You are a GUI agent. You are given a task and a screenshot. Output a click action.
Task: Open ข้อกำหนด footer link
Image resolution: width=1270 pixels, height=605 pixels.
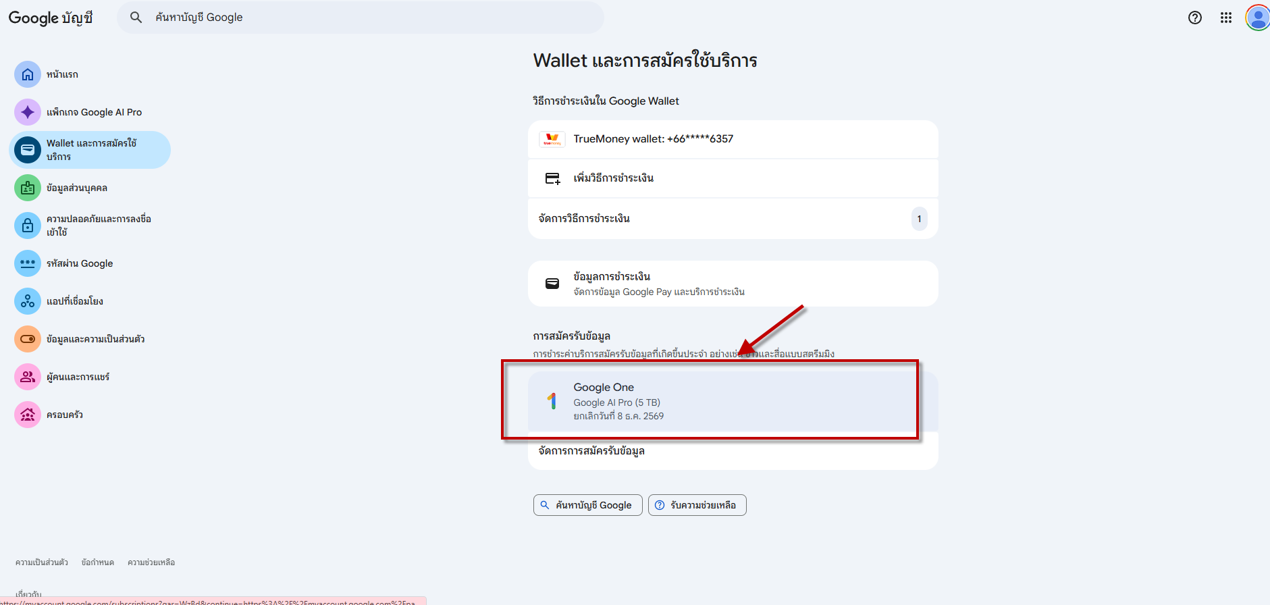[98, 562]
